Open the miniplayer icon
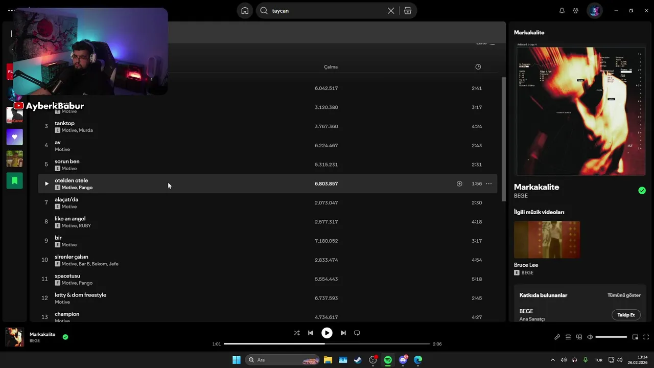The width and height of the screenshot is (654, 368). 635,337
